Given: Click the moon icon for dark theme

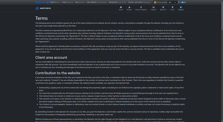Looking at the screenshot, I should click(185, 2).
